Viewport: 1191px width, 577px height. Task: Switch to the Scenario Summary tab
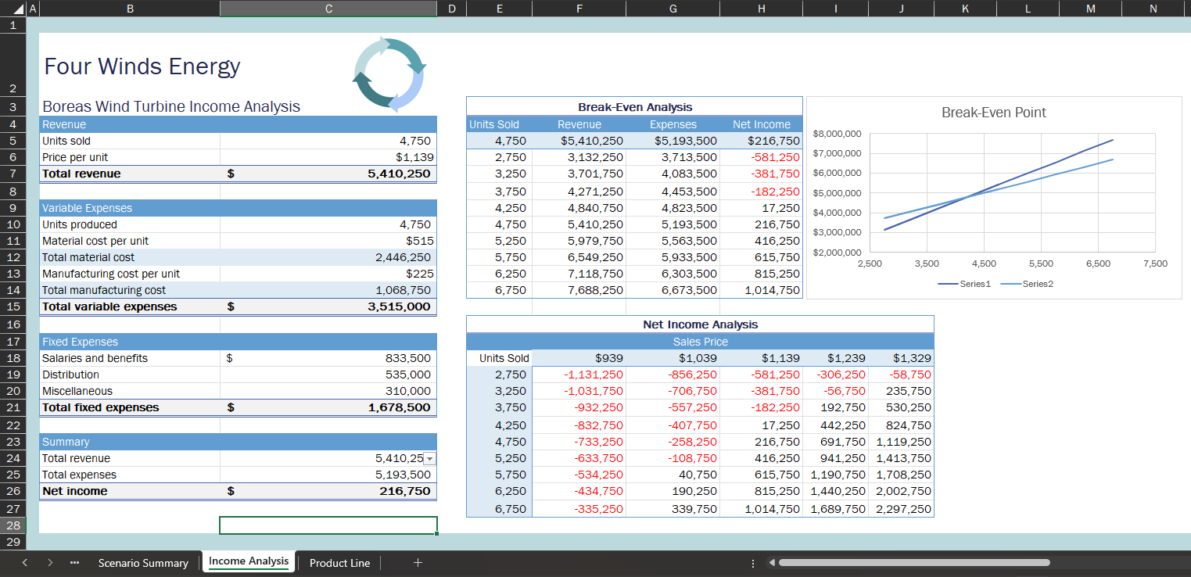(x=143, y=562)
